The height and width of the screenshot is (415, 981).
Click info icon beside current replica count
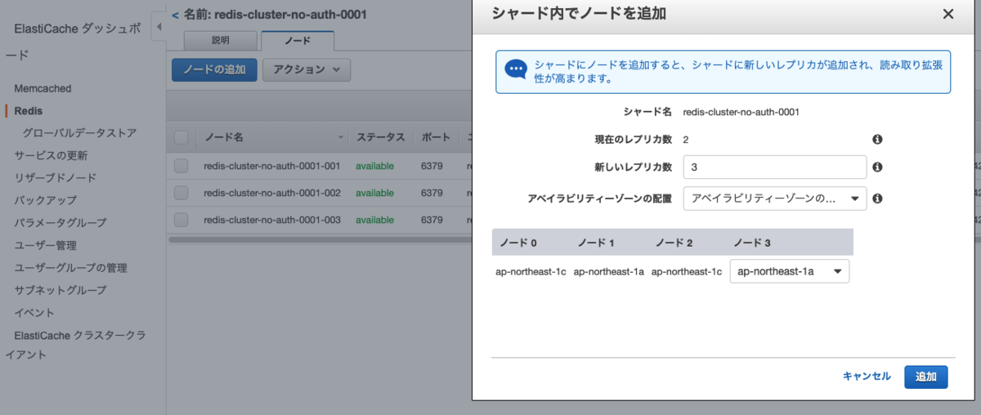[877, 140]
